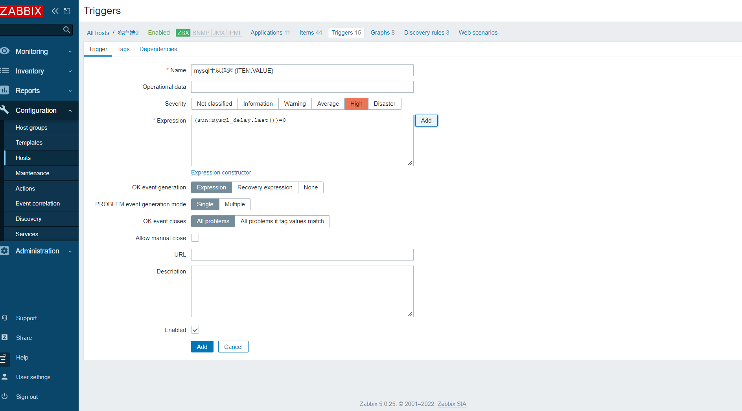The height and width of the screenshot is (411, 742).
Task: Switch to the Dependencies tab
Action: 158,49
